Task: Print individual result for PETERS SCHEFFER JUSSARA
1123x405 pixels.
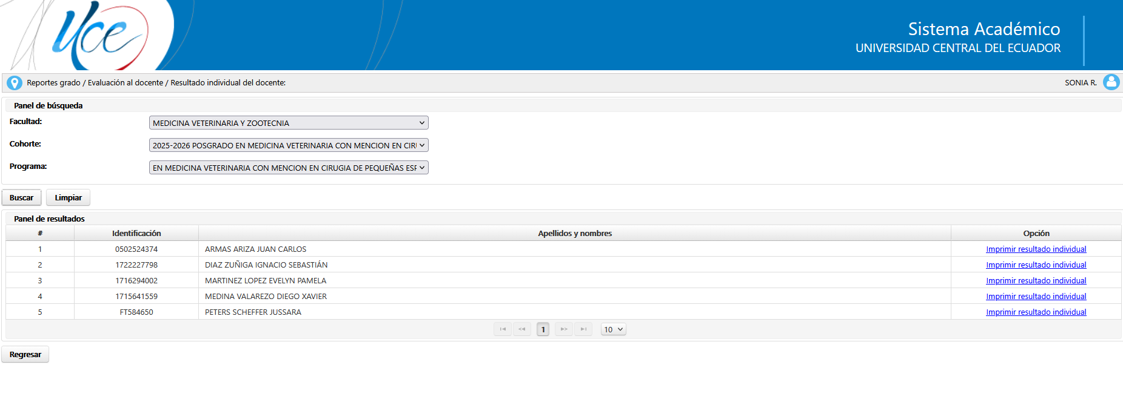Action: 1036,312
